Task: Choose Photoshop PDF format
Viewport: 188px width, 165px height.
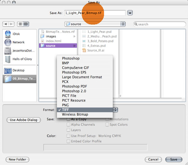Action: [85, 86]
